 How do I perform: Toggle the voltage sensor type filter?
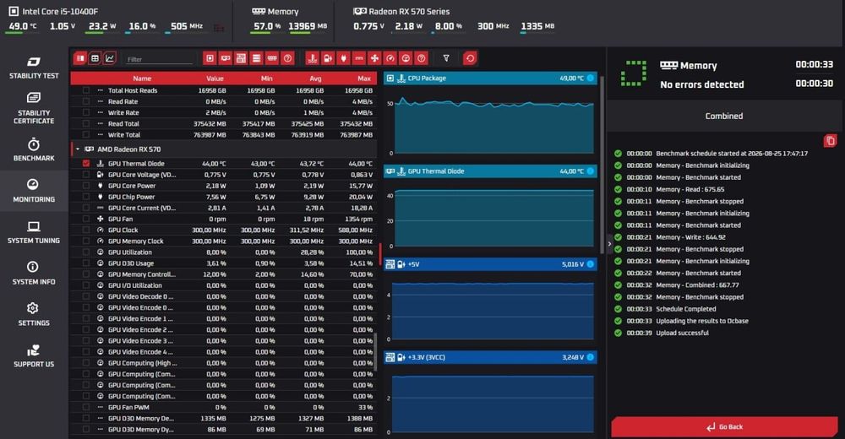tap(328, 58)
